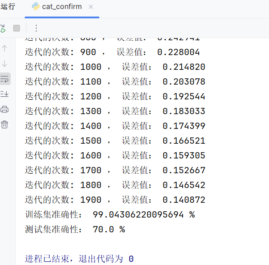Click the error value 0.203078
The width and height of the screenshot is (269, 265).
184,81
